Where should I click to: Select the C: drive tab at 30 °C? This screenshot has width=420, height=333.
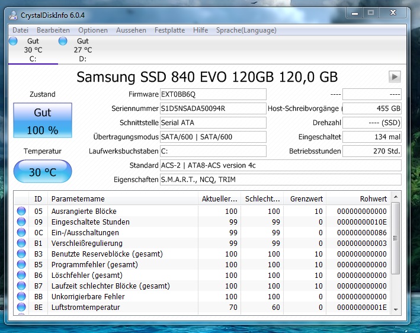tap(33, 50)
